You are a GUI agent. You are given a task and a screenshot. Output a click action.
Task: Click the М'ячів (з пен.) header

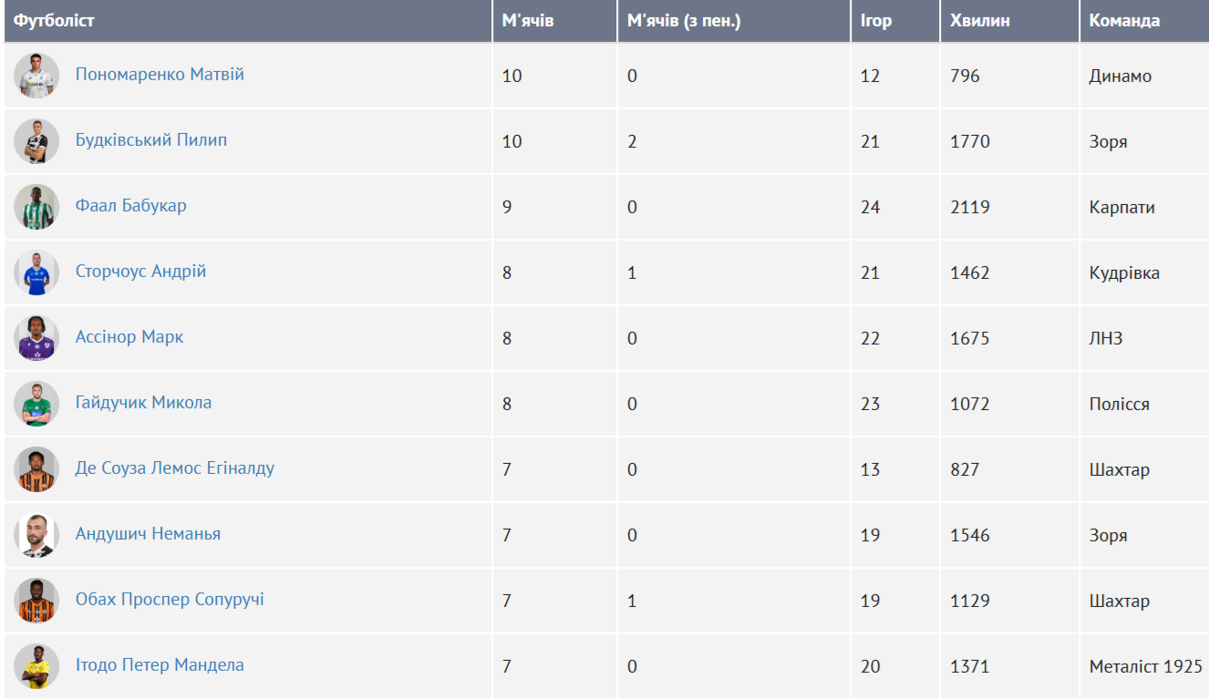click(x=684, y=21)
